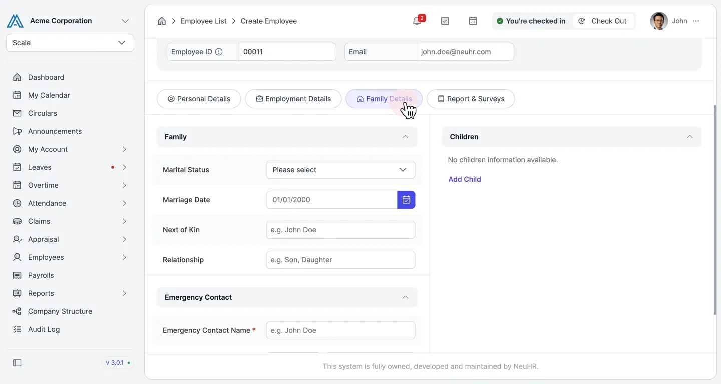Image resolution: width=721 pixels, height=384 pixels.
Task: Collapse the Family section
Action: pyautogui.click(x=405, y=137)
